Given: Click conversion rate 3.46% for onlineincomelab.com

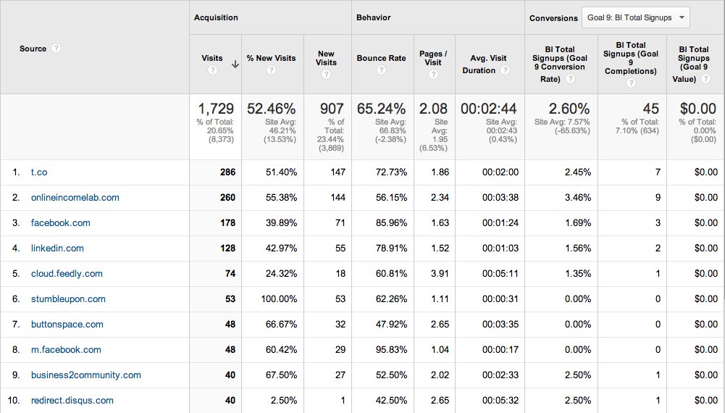Looking at the screenshot, I should (x=577, y=198).
